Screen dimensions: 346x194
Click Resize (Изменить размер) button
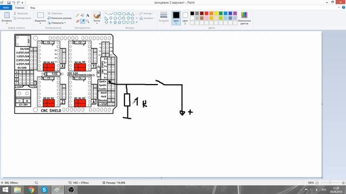[x=59, y=18]
